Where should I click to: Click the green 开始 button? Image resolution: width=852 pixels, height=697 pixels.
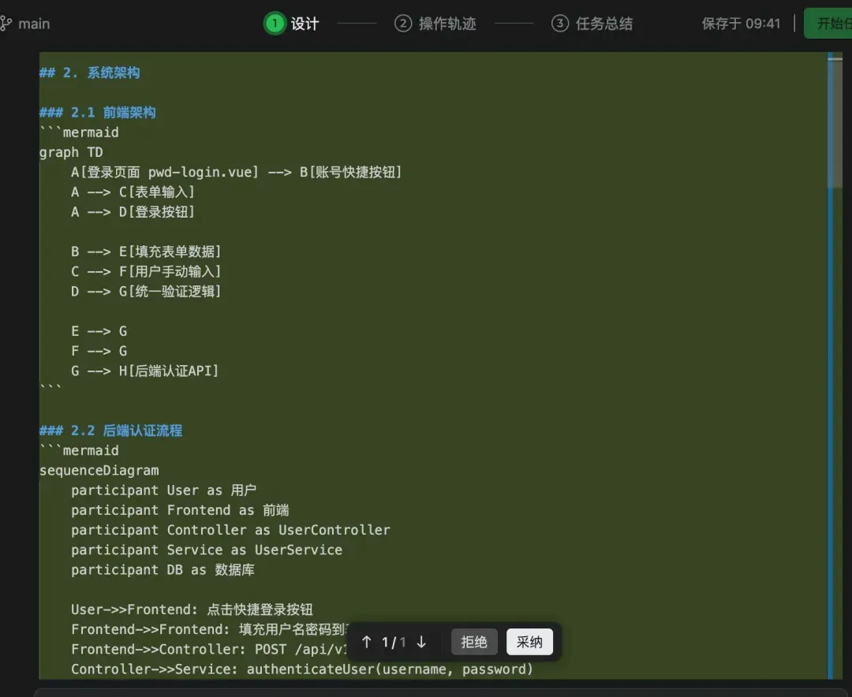click(x=828, y=24)
